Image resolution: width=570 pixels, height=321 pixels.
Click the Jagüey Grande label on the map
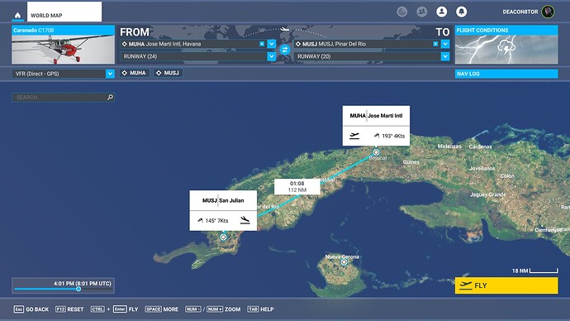pyautogui.click(x=488, y=194)
